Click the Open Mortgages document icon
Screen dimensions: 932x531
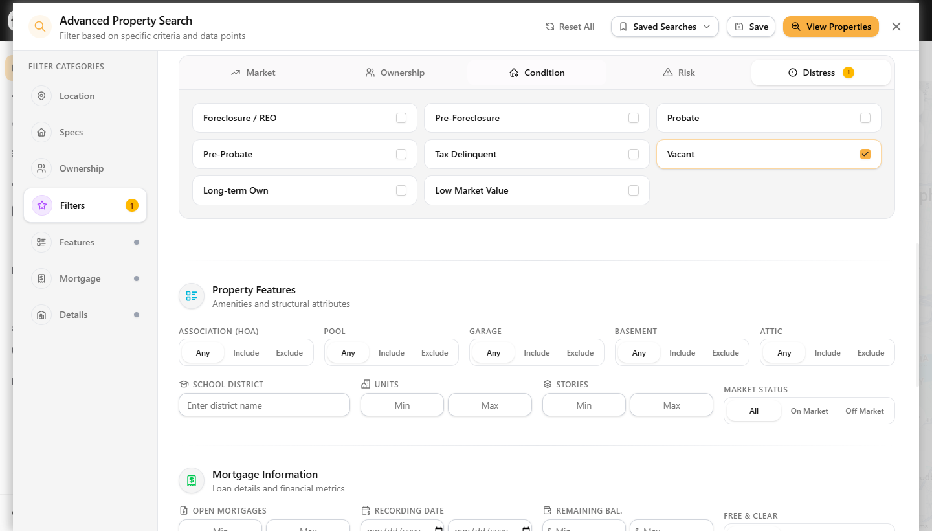pyautogui.click(x=184, y=510)
